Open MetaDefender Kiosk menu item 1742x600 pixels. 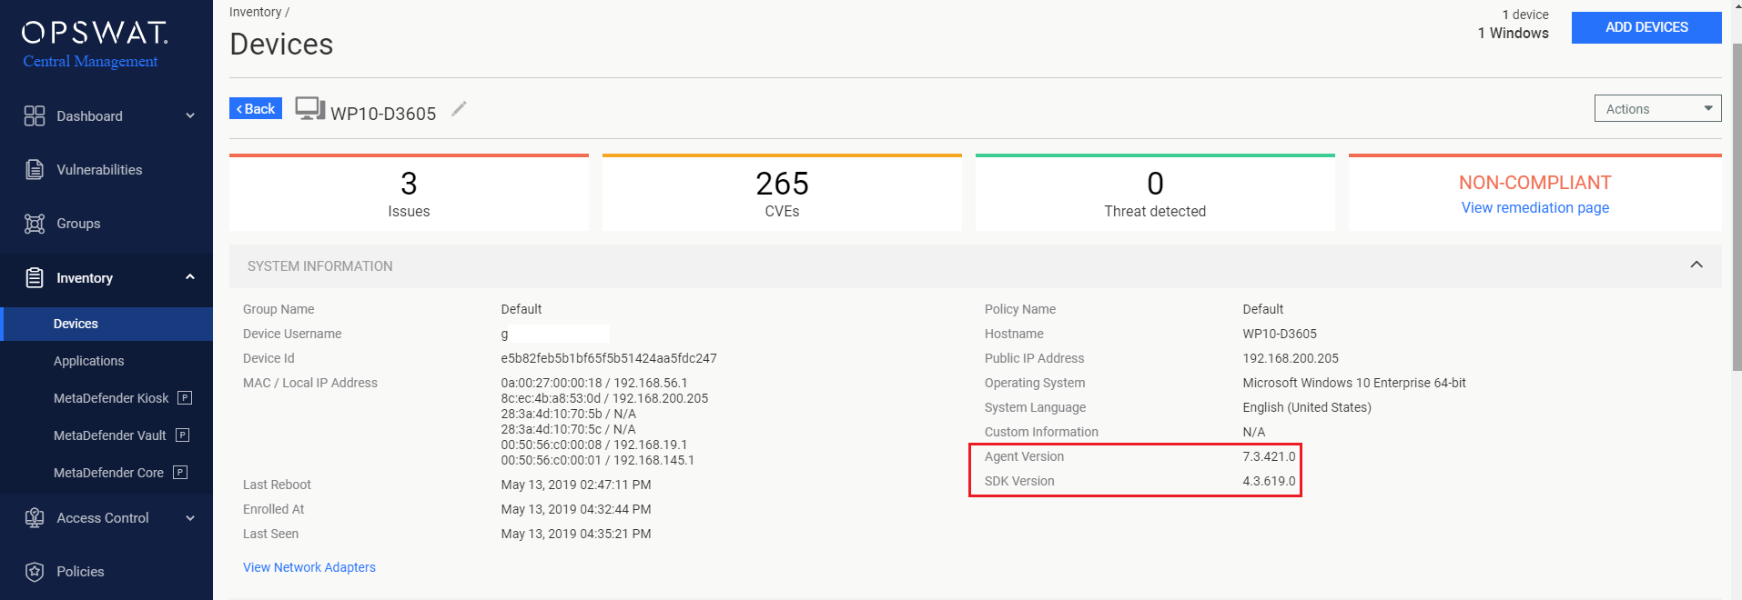(111, 398)
